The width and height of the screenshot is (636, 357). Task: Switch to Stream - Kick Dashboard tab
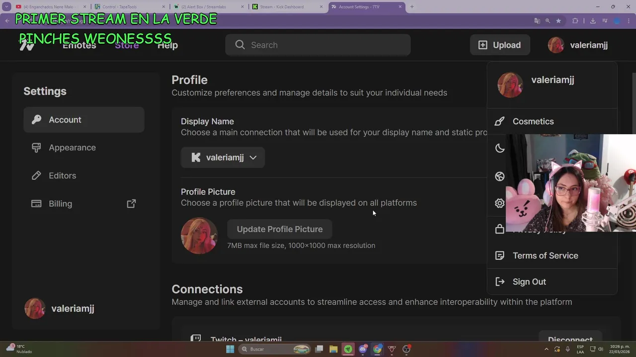click(x=288, y=7)
